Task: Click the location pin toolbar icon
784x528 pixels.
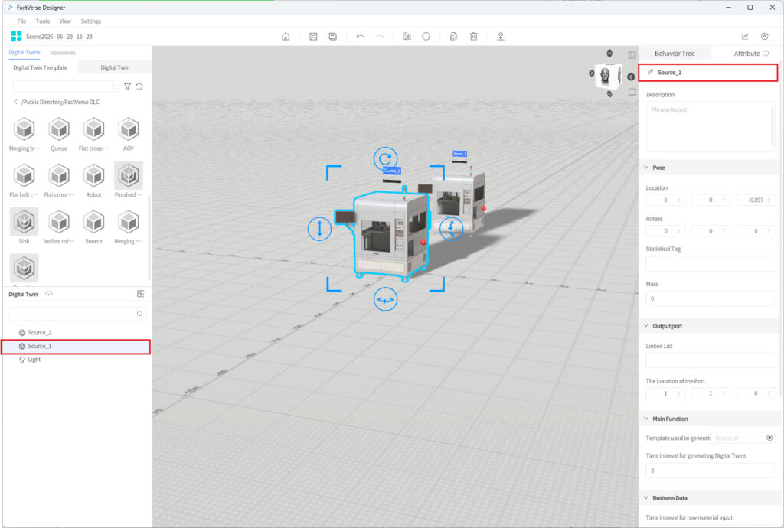Action: point(501,37)
